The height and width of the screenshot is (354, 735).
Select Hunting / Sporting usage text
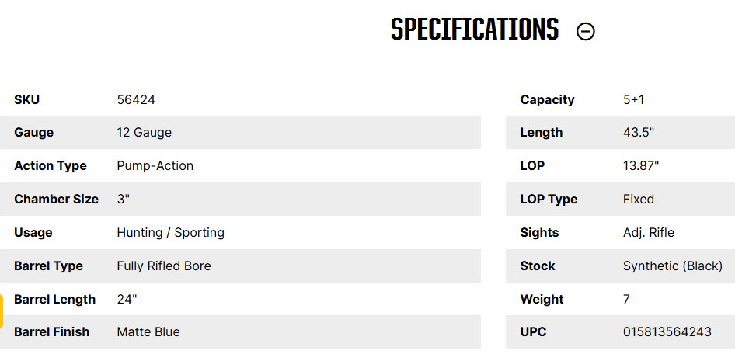click(171, 233)
